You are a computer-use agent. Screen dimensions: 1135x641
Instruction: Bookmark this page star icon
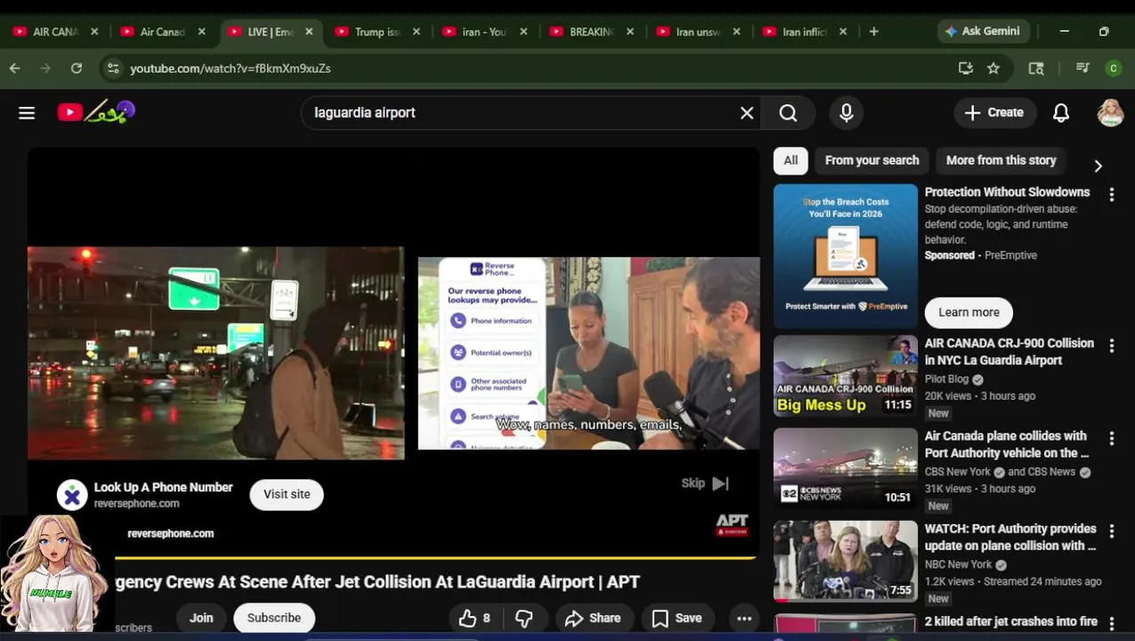(993, 68)
